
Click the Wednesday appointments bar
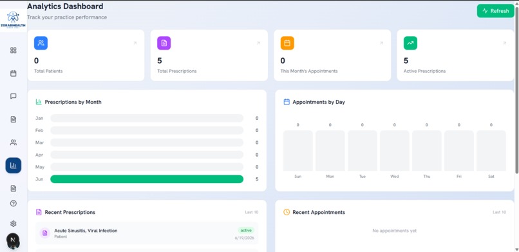(395, 151)
